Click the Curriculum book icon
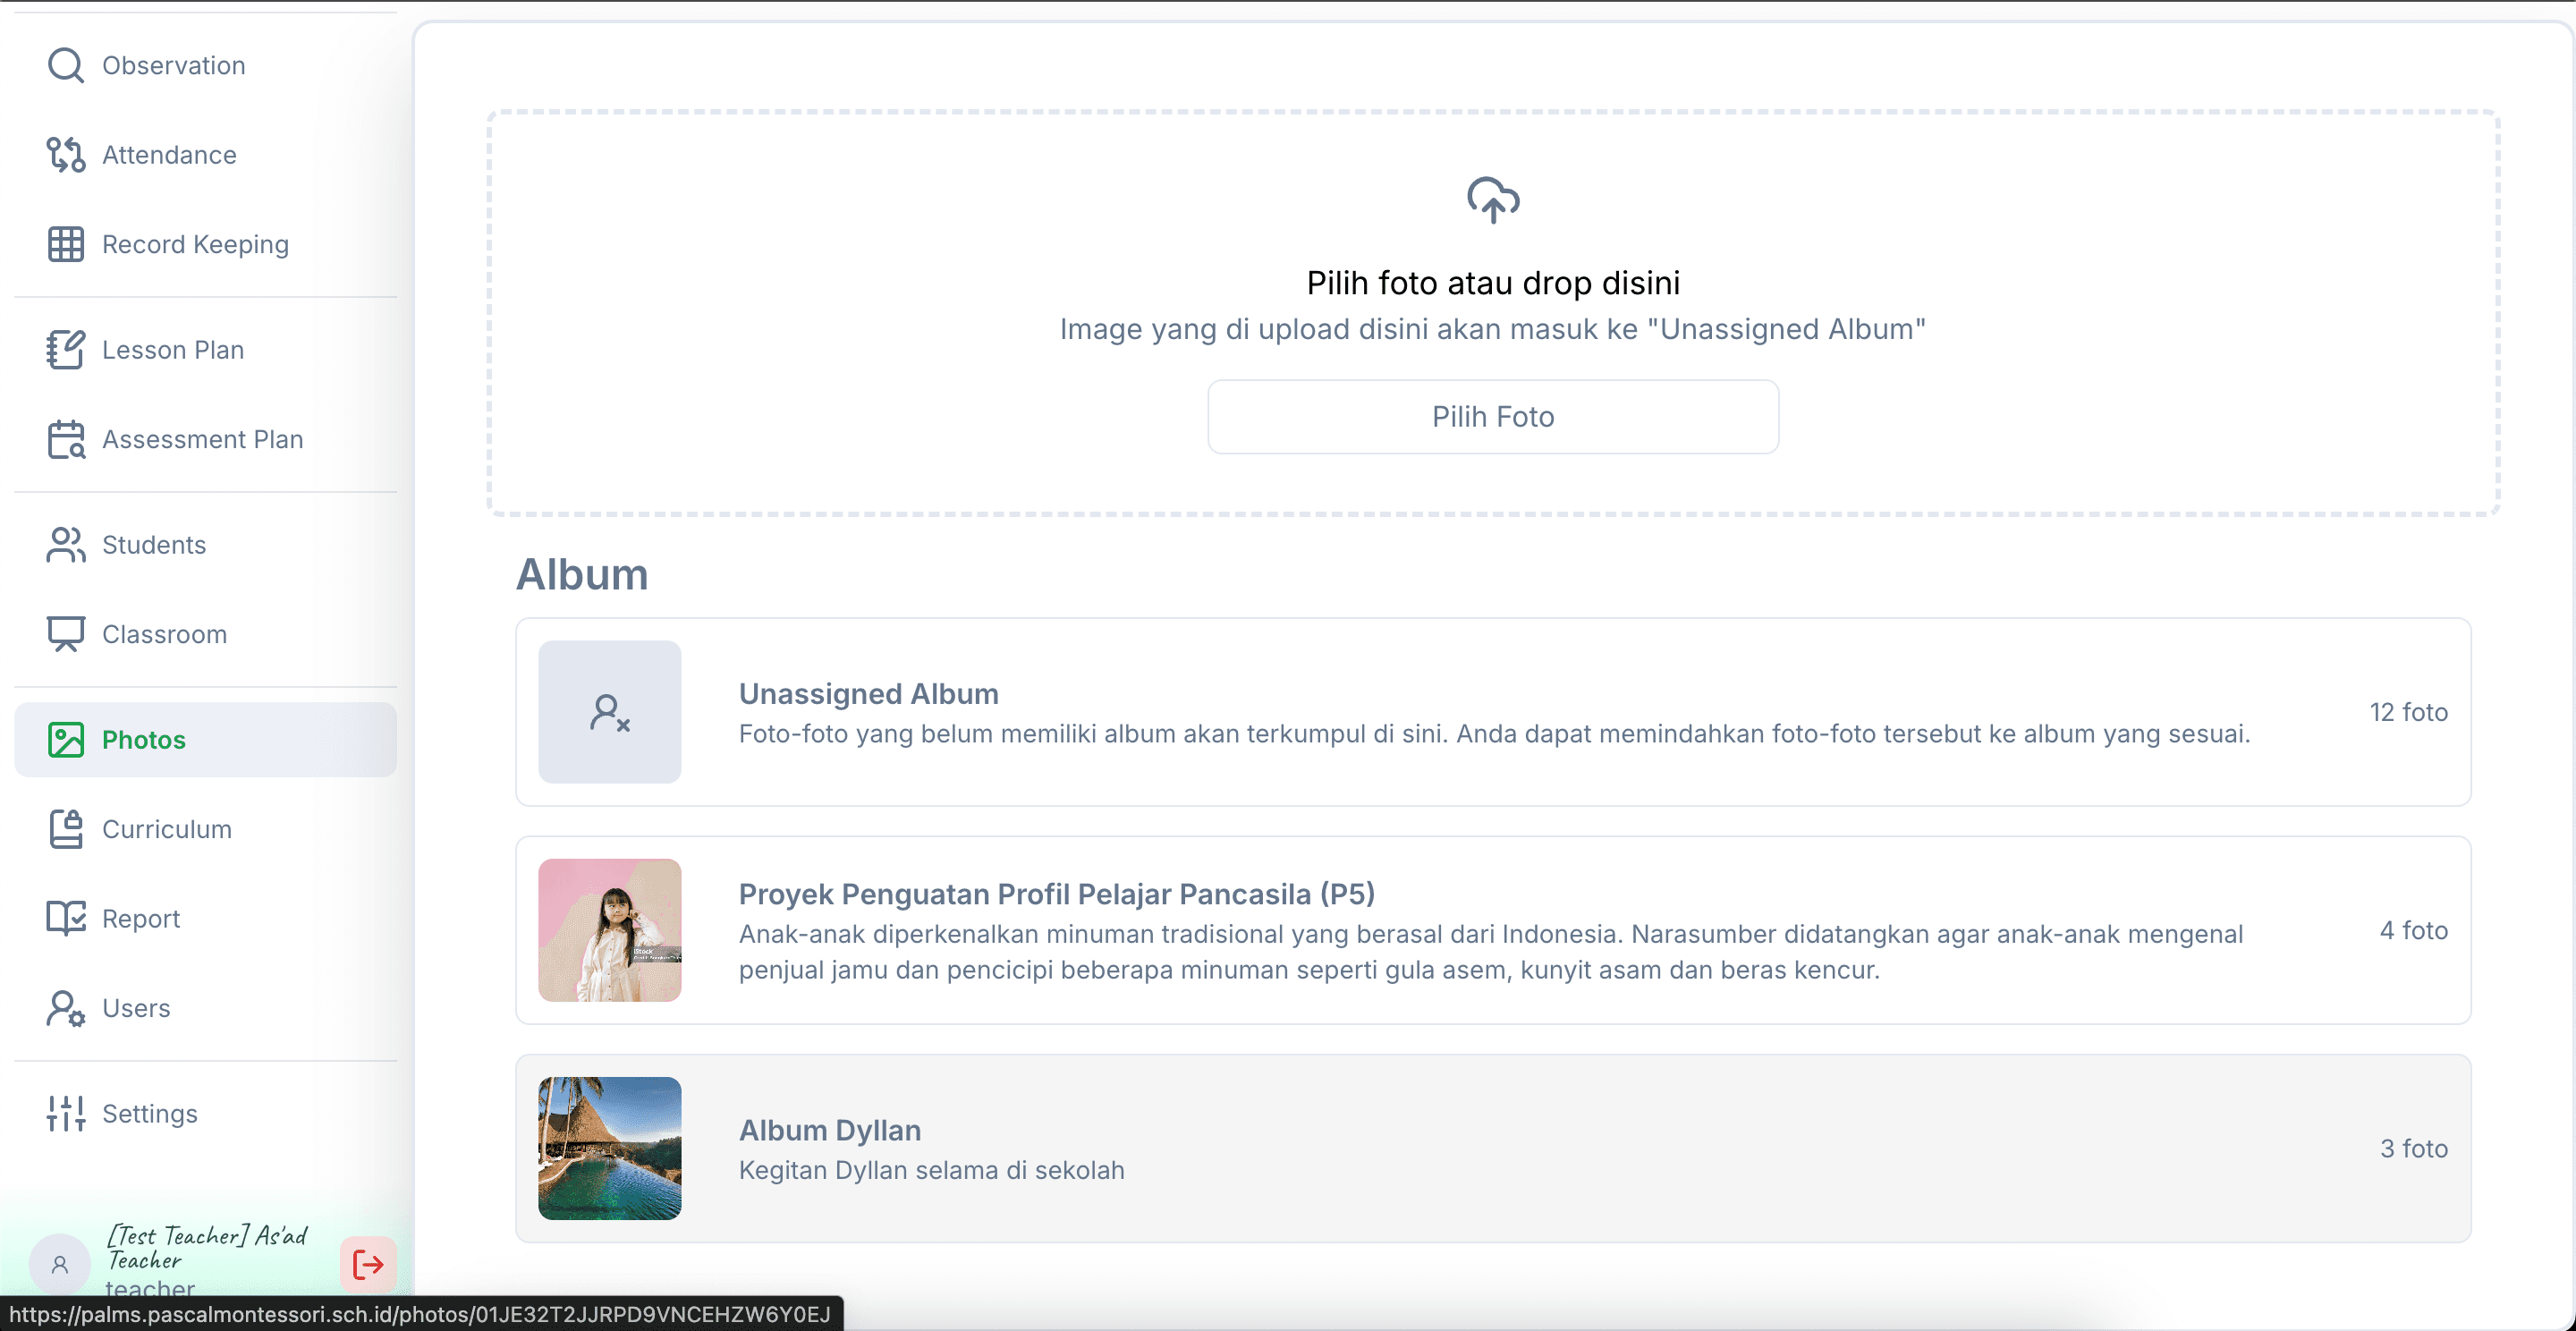The width and height of the screenshot is (2576, 1331). 66,829
